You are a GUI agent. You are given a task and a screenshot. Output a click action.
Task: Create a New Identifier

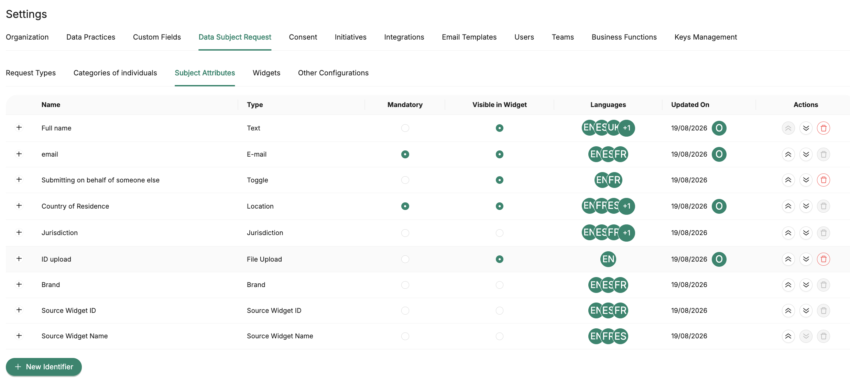44,367
